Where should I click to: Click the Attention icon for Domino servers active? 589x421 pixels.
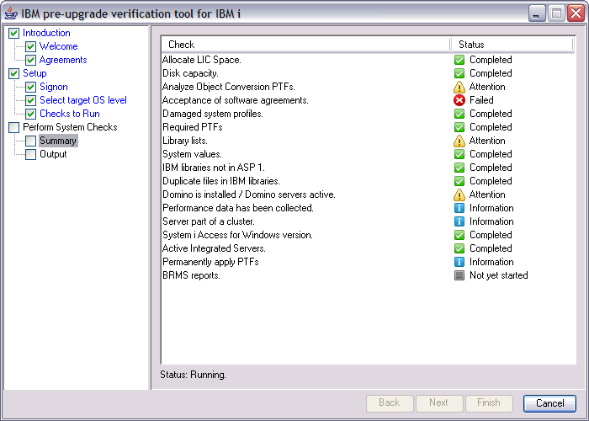pos(459,195)
